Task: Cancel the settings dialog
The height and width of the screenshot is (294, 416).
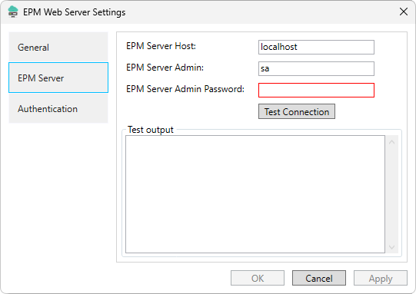Action: tap(319, 278)
